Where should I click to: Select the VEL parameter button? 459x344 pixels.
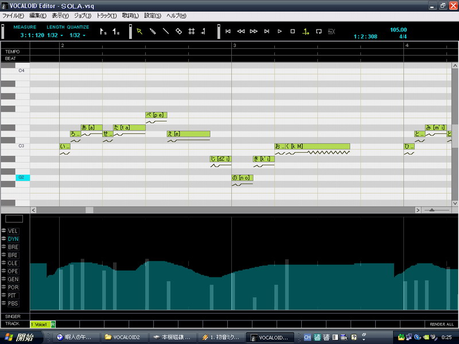[13, 231]
